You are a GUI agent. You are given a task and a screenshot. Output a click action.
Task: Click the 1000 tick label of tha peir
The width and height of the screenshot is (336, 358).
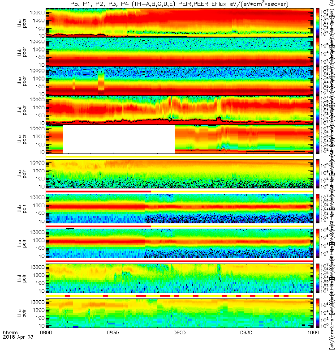[x=39, y=171]
